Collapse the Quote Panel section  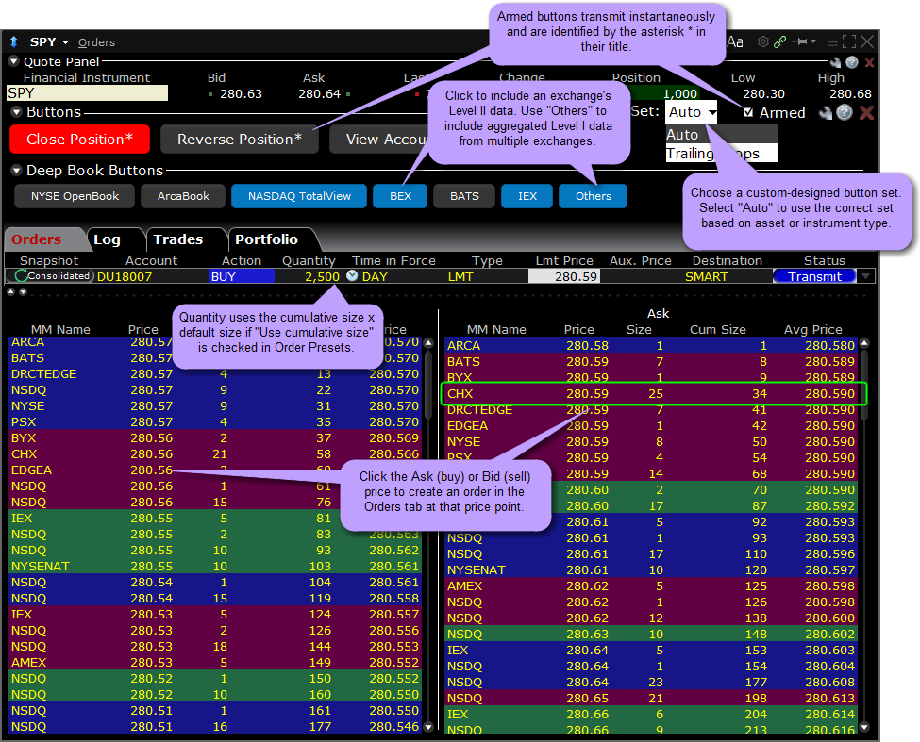click(13, 61)
